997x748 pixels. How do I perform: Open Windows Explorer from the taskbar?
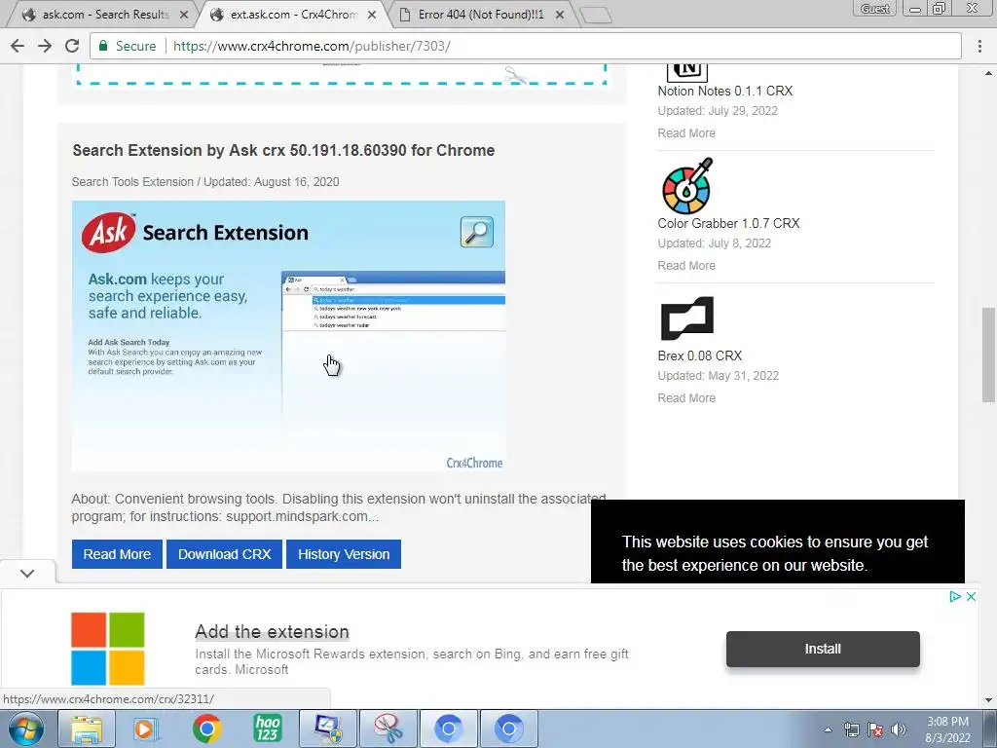click(87, 729)
